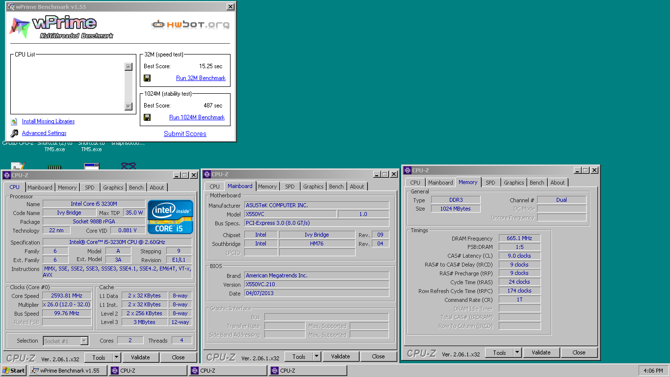
Task: Click Tools button in Memory window
Action: 499,352
